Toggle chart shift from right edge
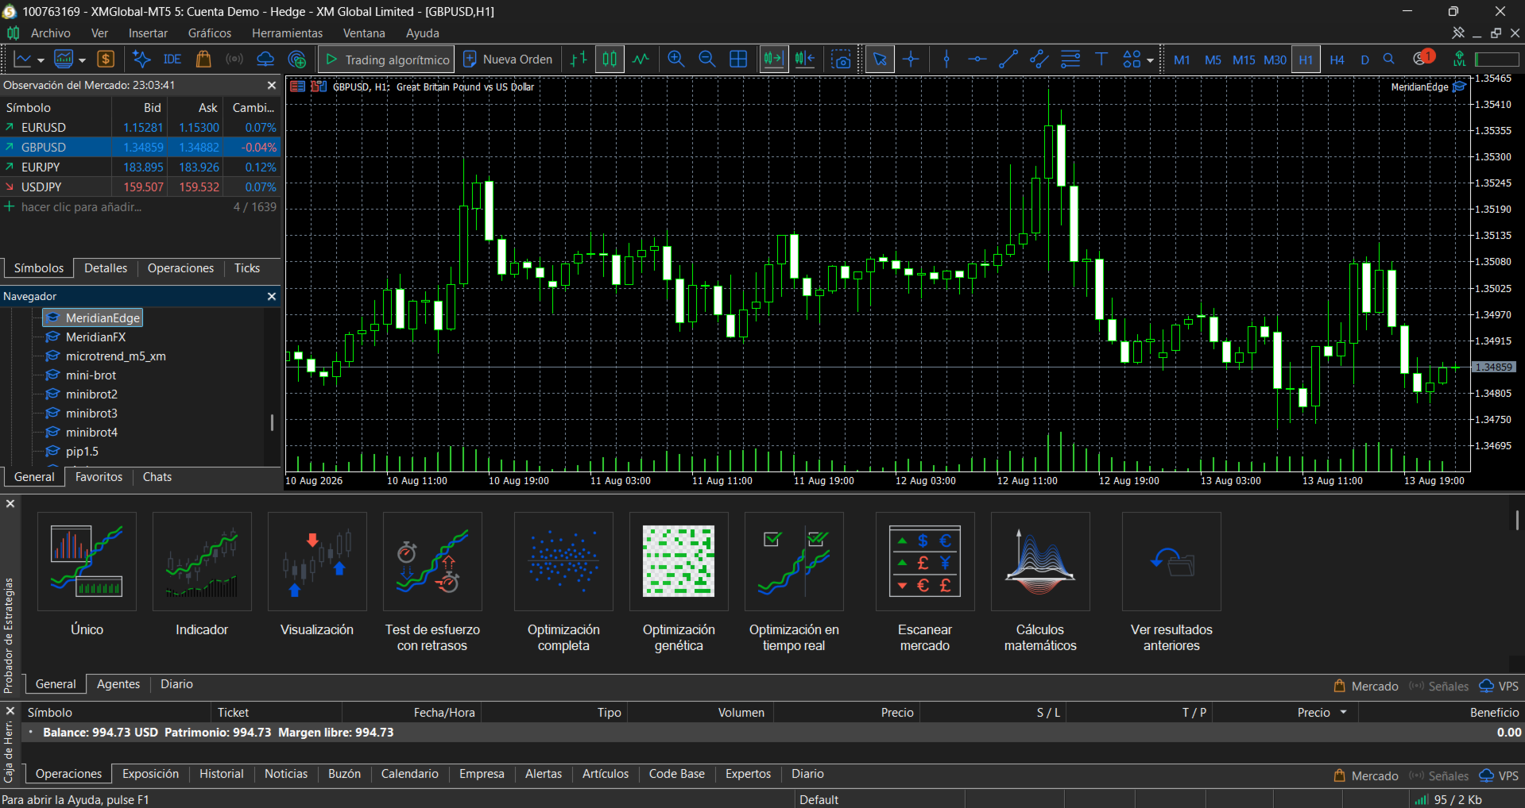The image size is (1525, 808). pyautogui.click(x=805, y=60)
